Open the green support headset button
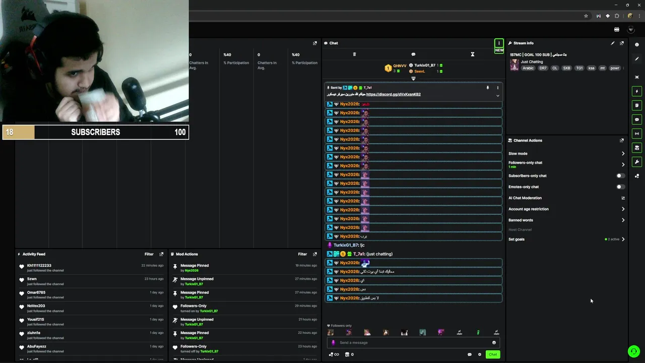The image size is (645, 363). (x=633, y=351)
